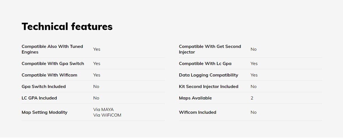Click the "Technical features" heading
The width and height of the screenshot is (343, 139).
67,27
